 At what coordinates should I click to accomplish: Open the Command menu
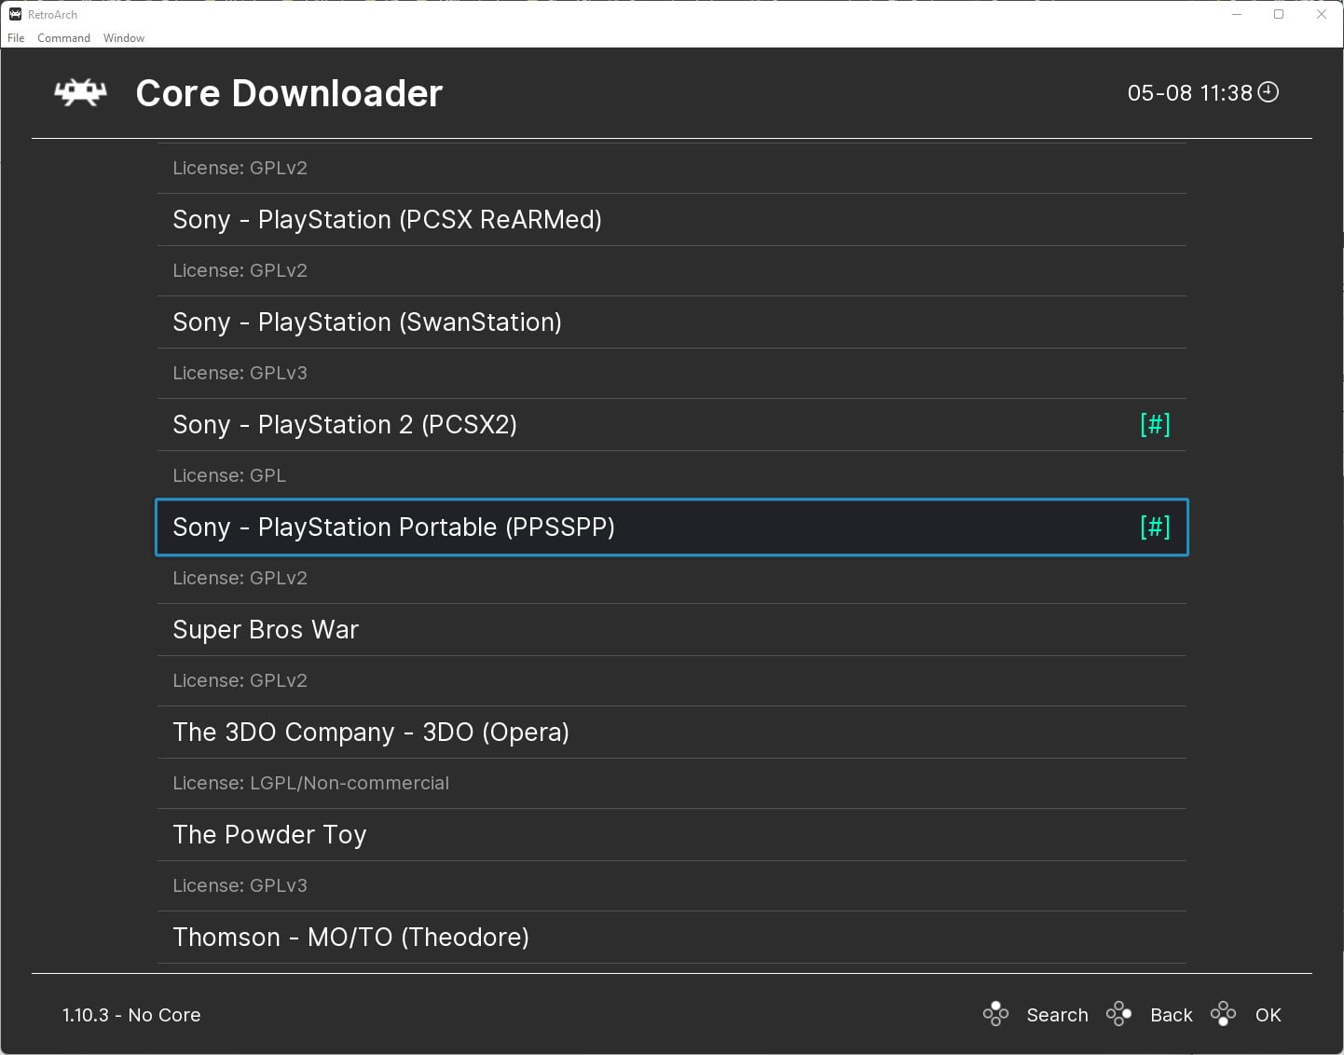[x=63, y=38]
